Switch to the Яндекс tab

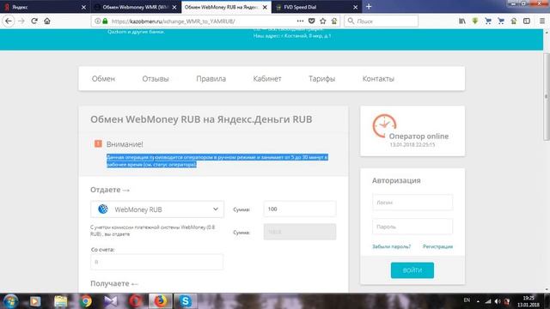tap(42, 7)
